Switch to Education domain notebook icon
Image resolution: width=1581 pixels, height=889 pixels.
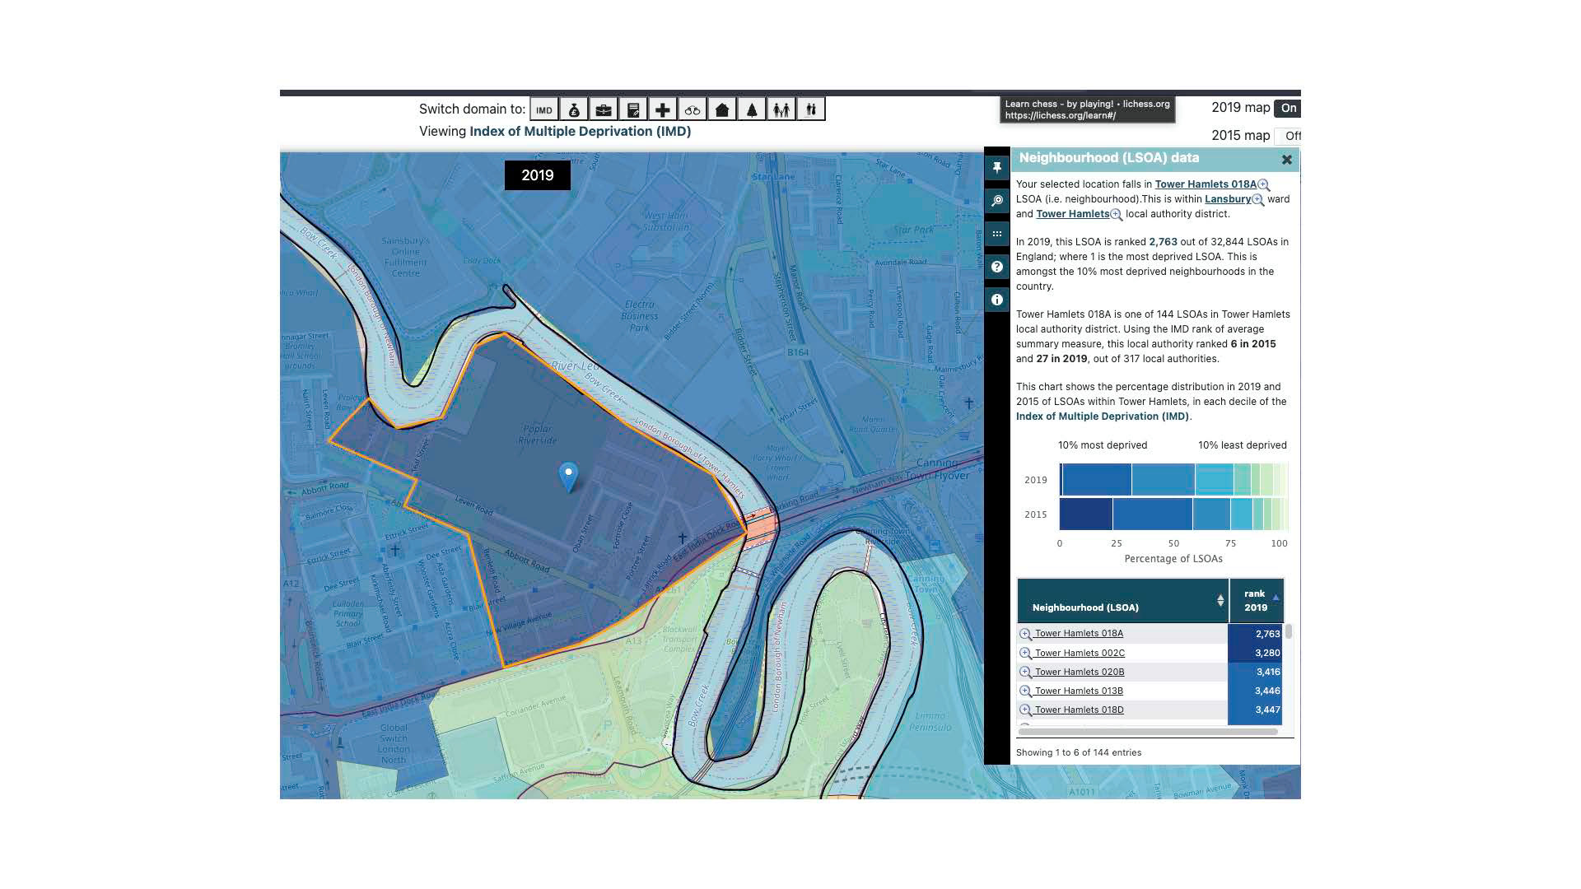633,109
